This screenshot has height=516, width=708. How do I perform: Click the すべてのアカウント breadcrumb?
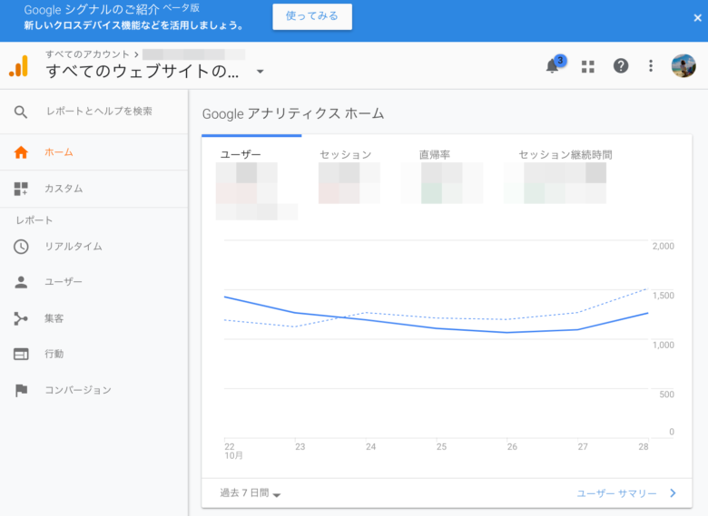[x=87, y=54]
